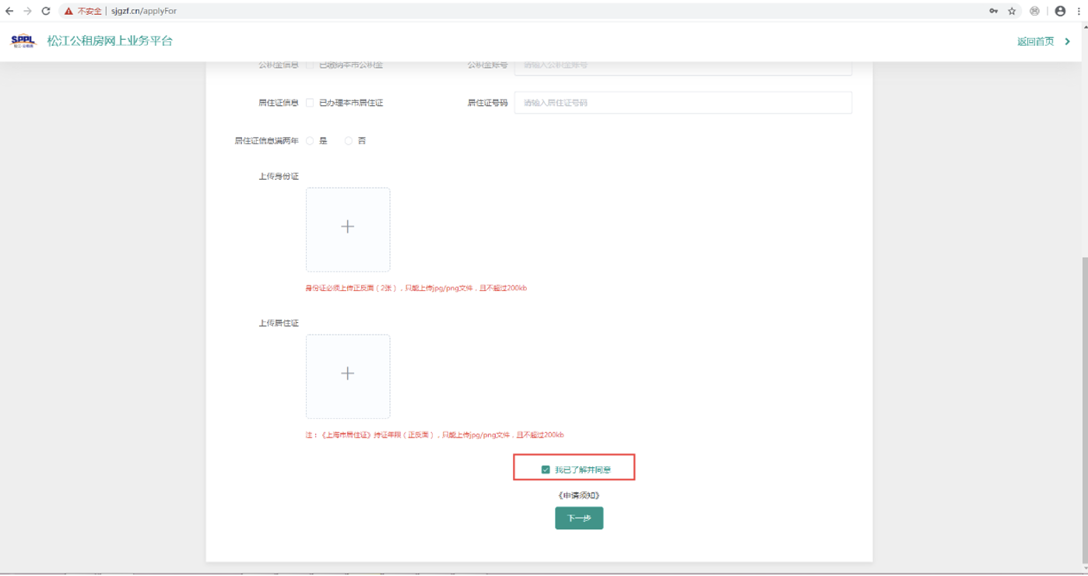Select 否 for 居住证信息满两年

click(x=349, y=141)
